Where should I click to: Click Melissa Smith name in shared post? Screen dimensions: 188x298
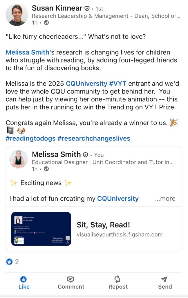point(56,154)
